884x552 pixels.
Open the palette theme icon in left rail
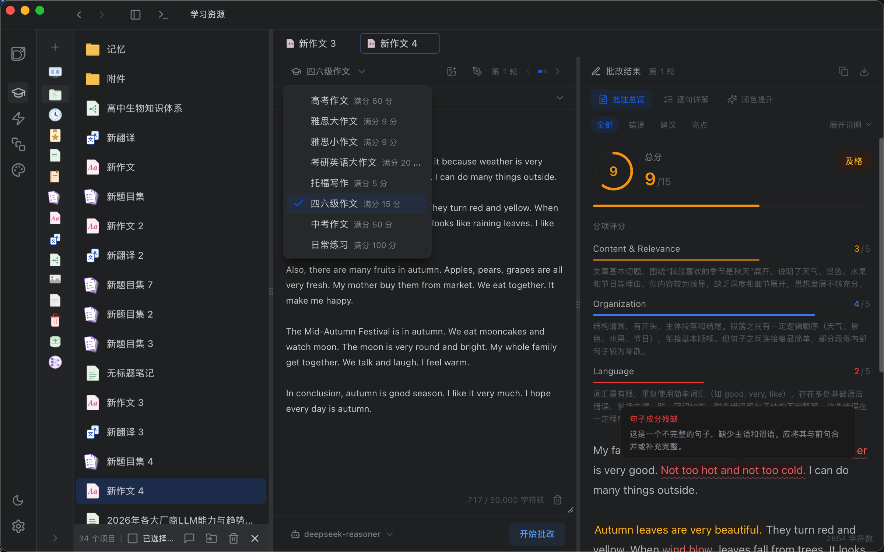click(x=18, y=170)
